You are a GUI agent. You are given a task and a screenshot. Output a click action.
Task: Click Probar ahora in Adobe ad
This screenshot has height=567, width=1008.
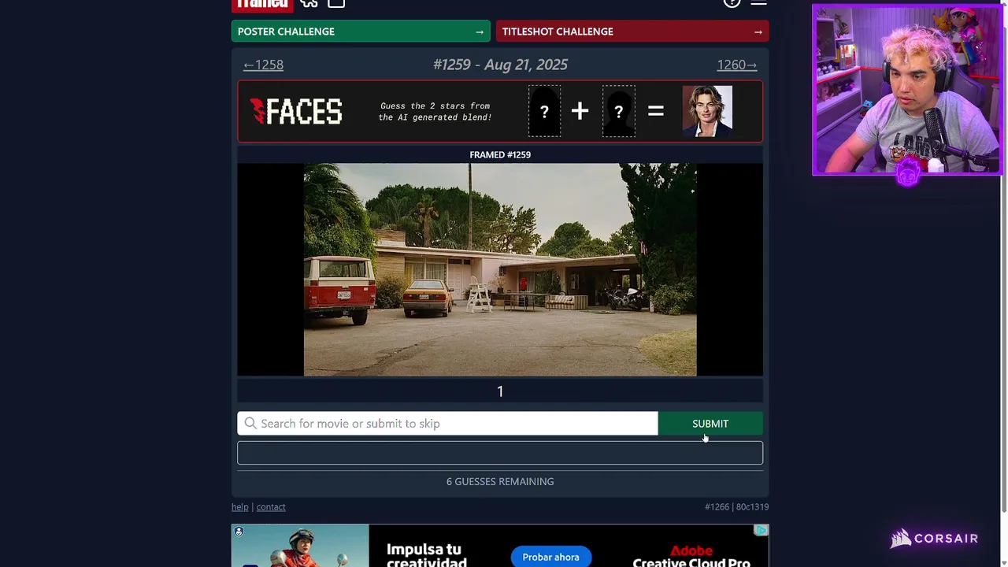550,557
